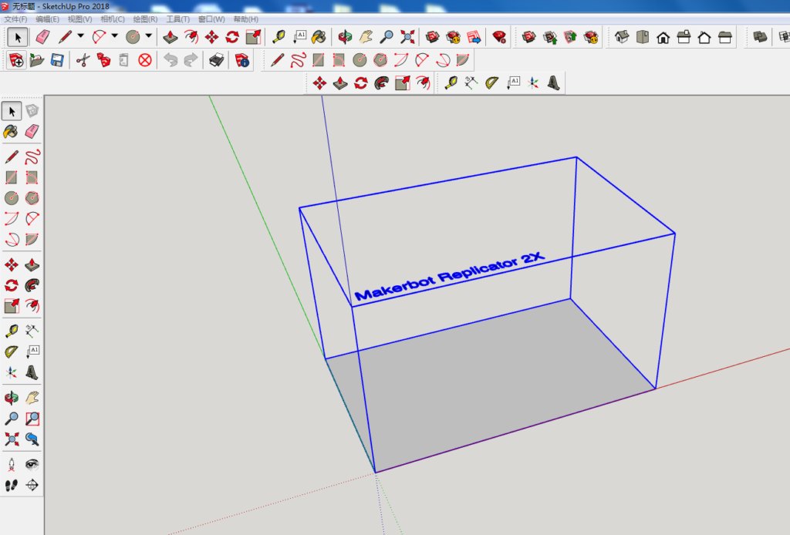Click the Copy icon in the standard toolbar
Image resolution: width=790 pixels, height=535 pixels.
103,60
